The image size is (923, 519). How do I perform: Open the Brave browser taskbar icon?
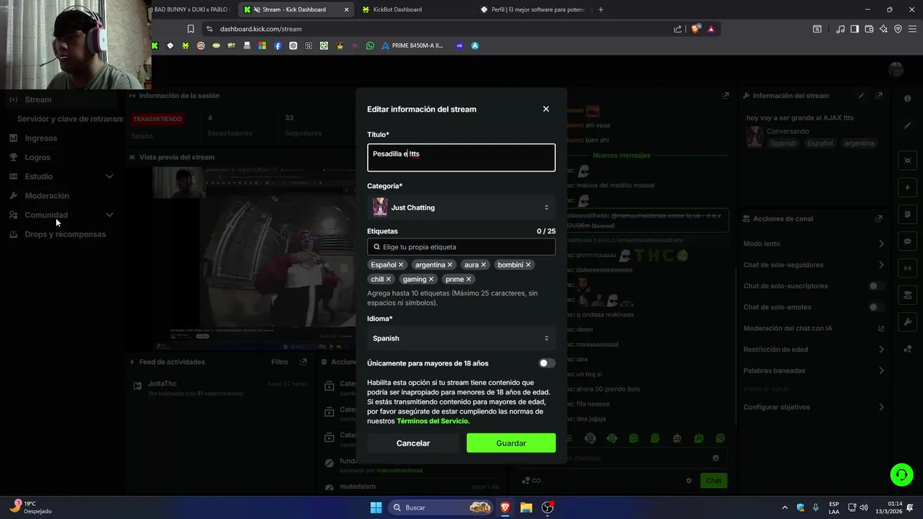[x=505, y=507]
